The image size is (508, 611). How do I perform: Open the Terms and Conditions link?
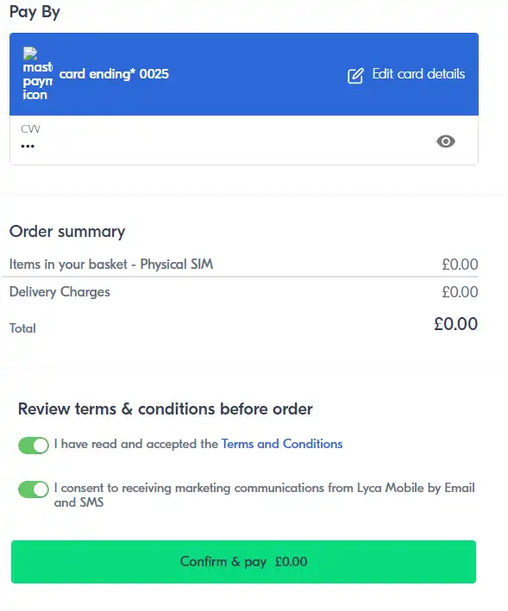(x=282, y=444)
